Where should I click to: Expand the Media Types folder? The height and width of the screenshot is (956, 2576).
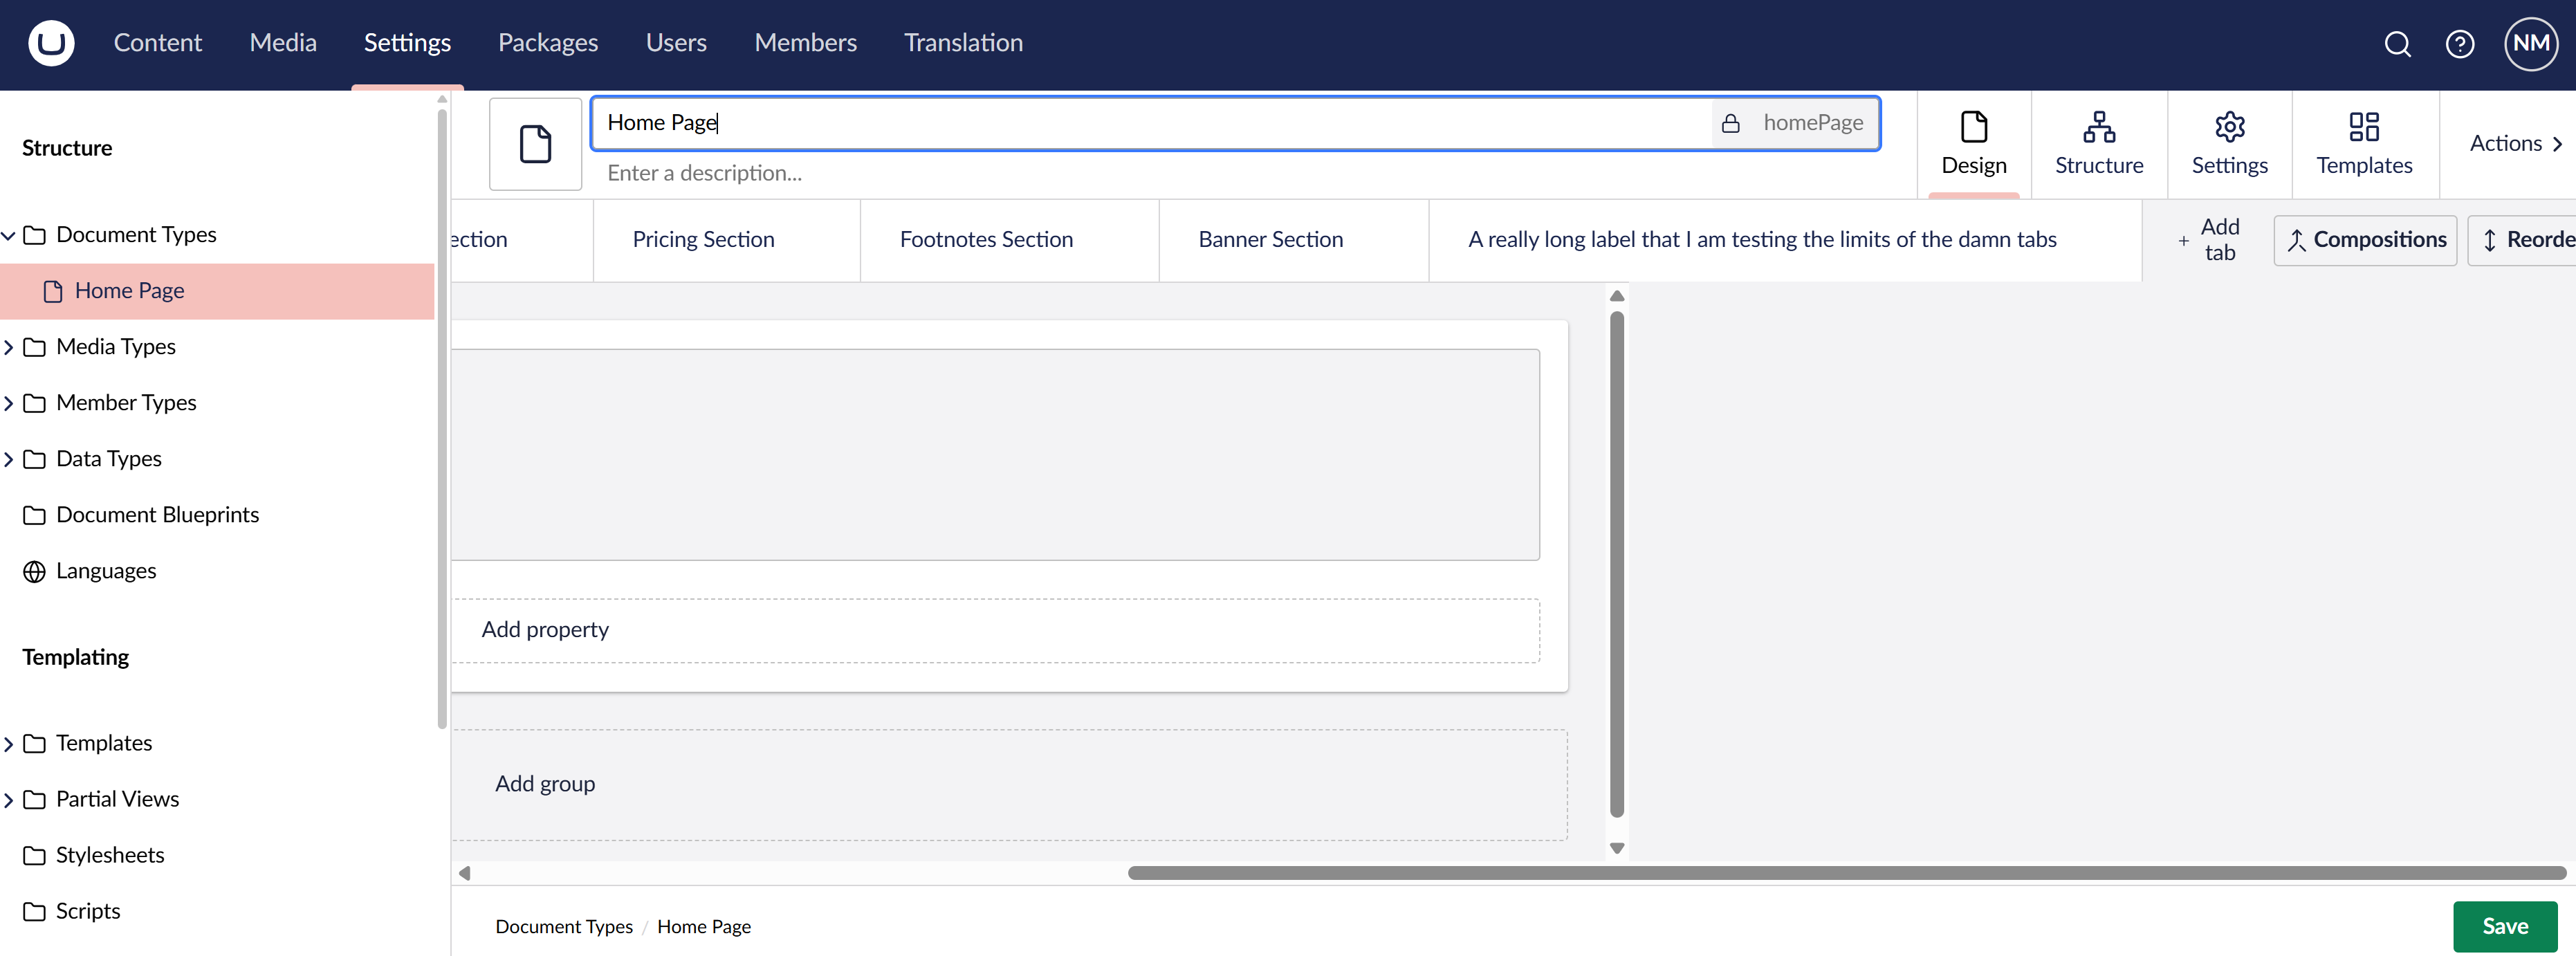(x=9, y=347)
